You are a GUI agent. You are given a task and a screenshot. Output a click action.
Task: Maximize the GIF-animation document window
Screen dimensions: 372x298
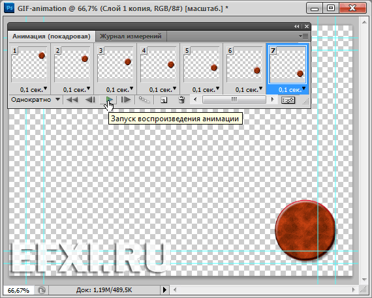tap(331, 8)
